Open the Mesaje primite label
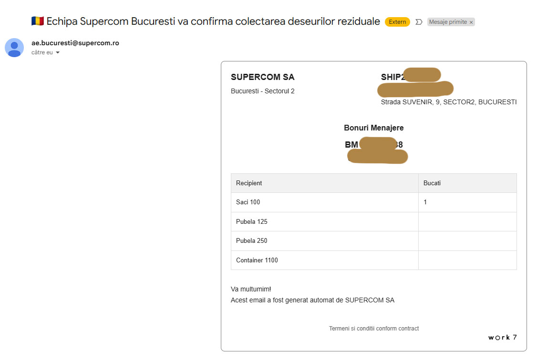Image resolution: width=558 pixels, height=360 pixels. pyautogui.click(x=448, y=22)
